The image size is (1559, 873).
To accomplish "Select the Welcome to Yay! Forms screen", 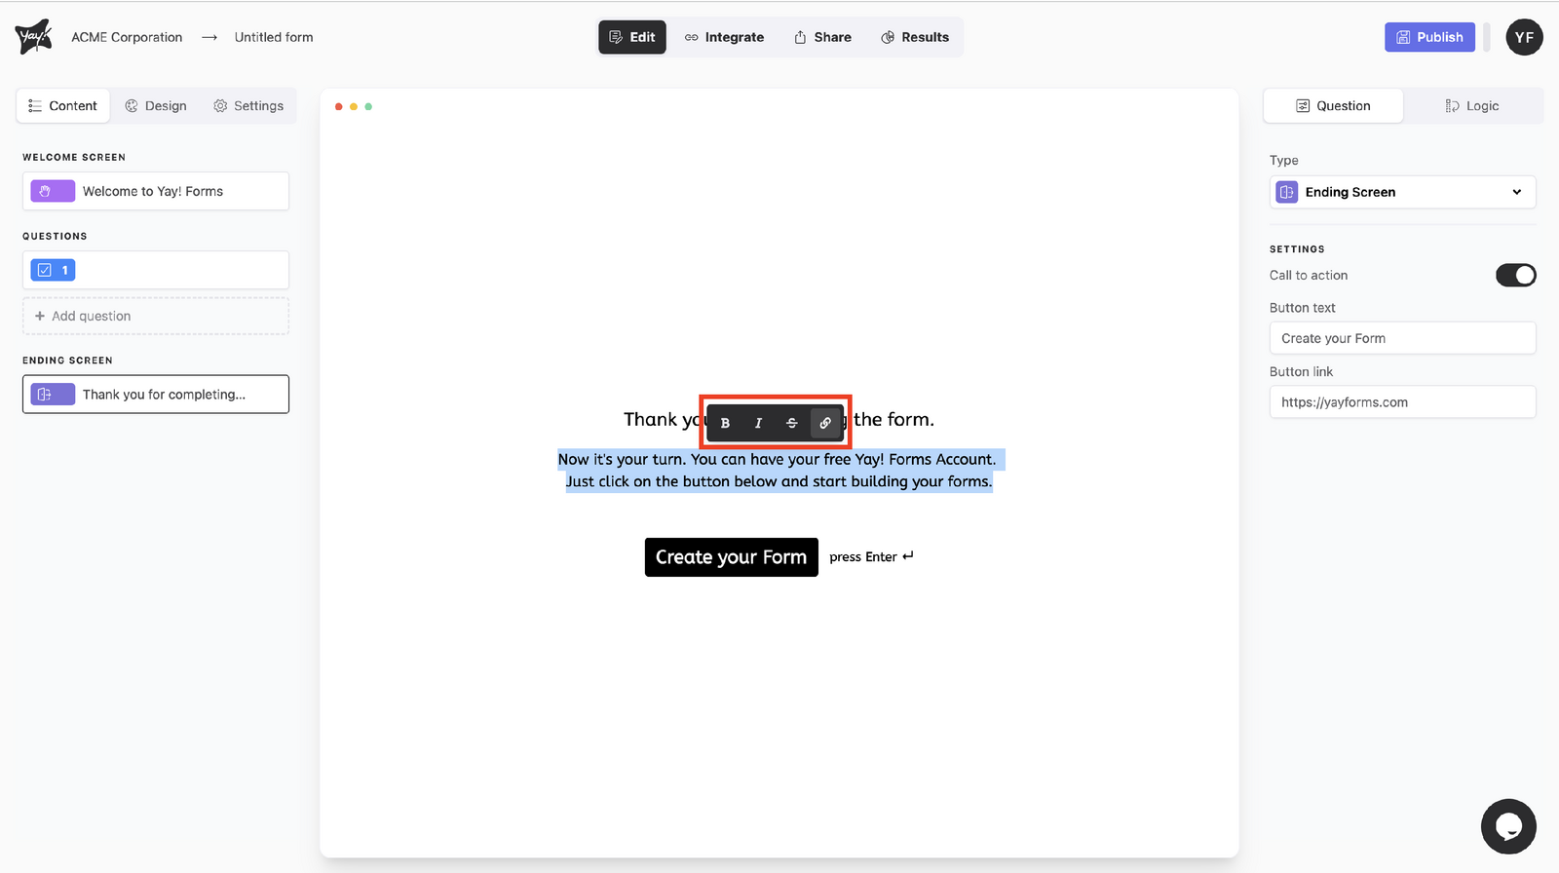I will click(156, 191).
